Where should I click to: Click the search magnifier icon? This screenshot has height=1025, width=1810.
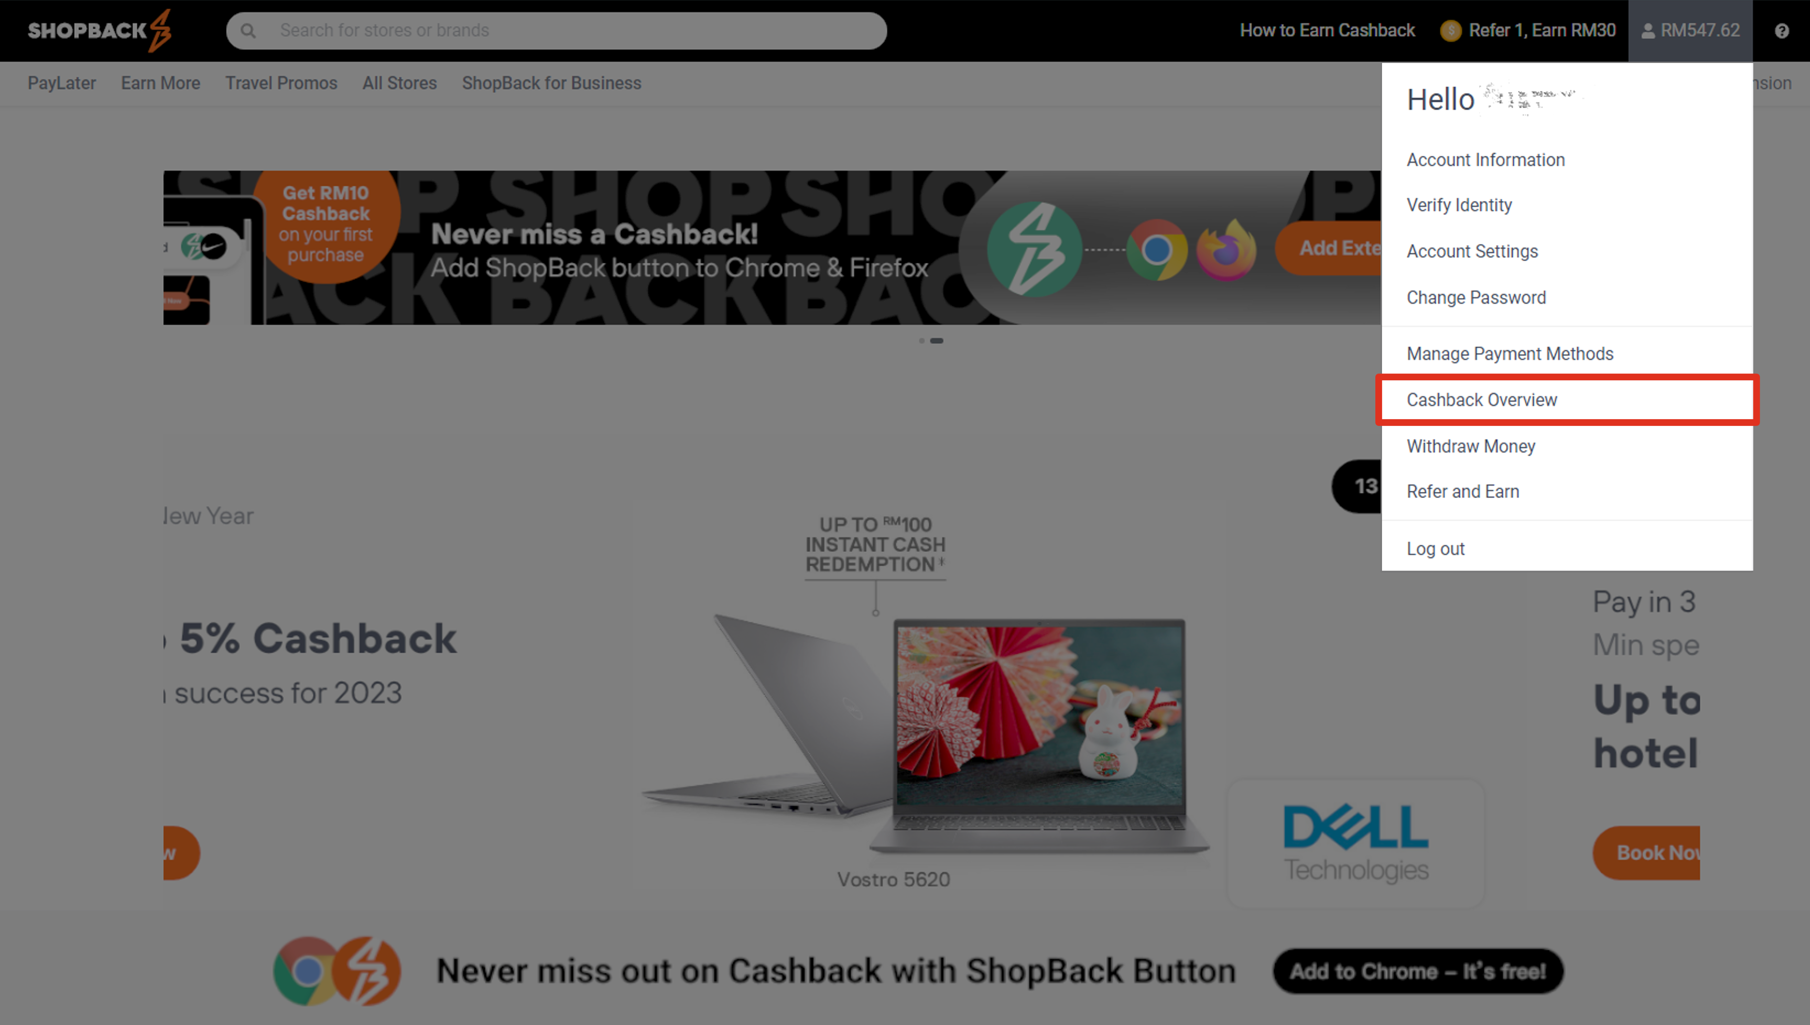point(248,31)
